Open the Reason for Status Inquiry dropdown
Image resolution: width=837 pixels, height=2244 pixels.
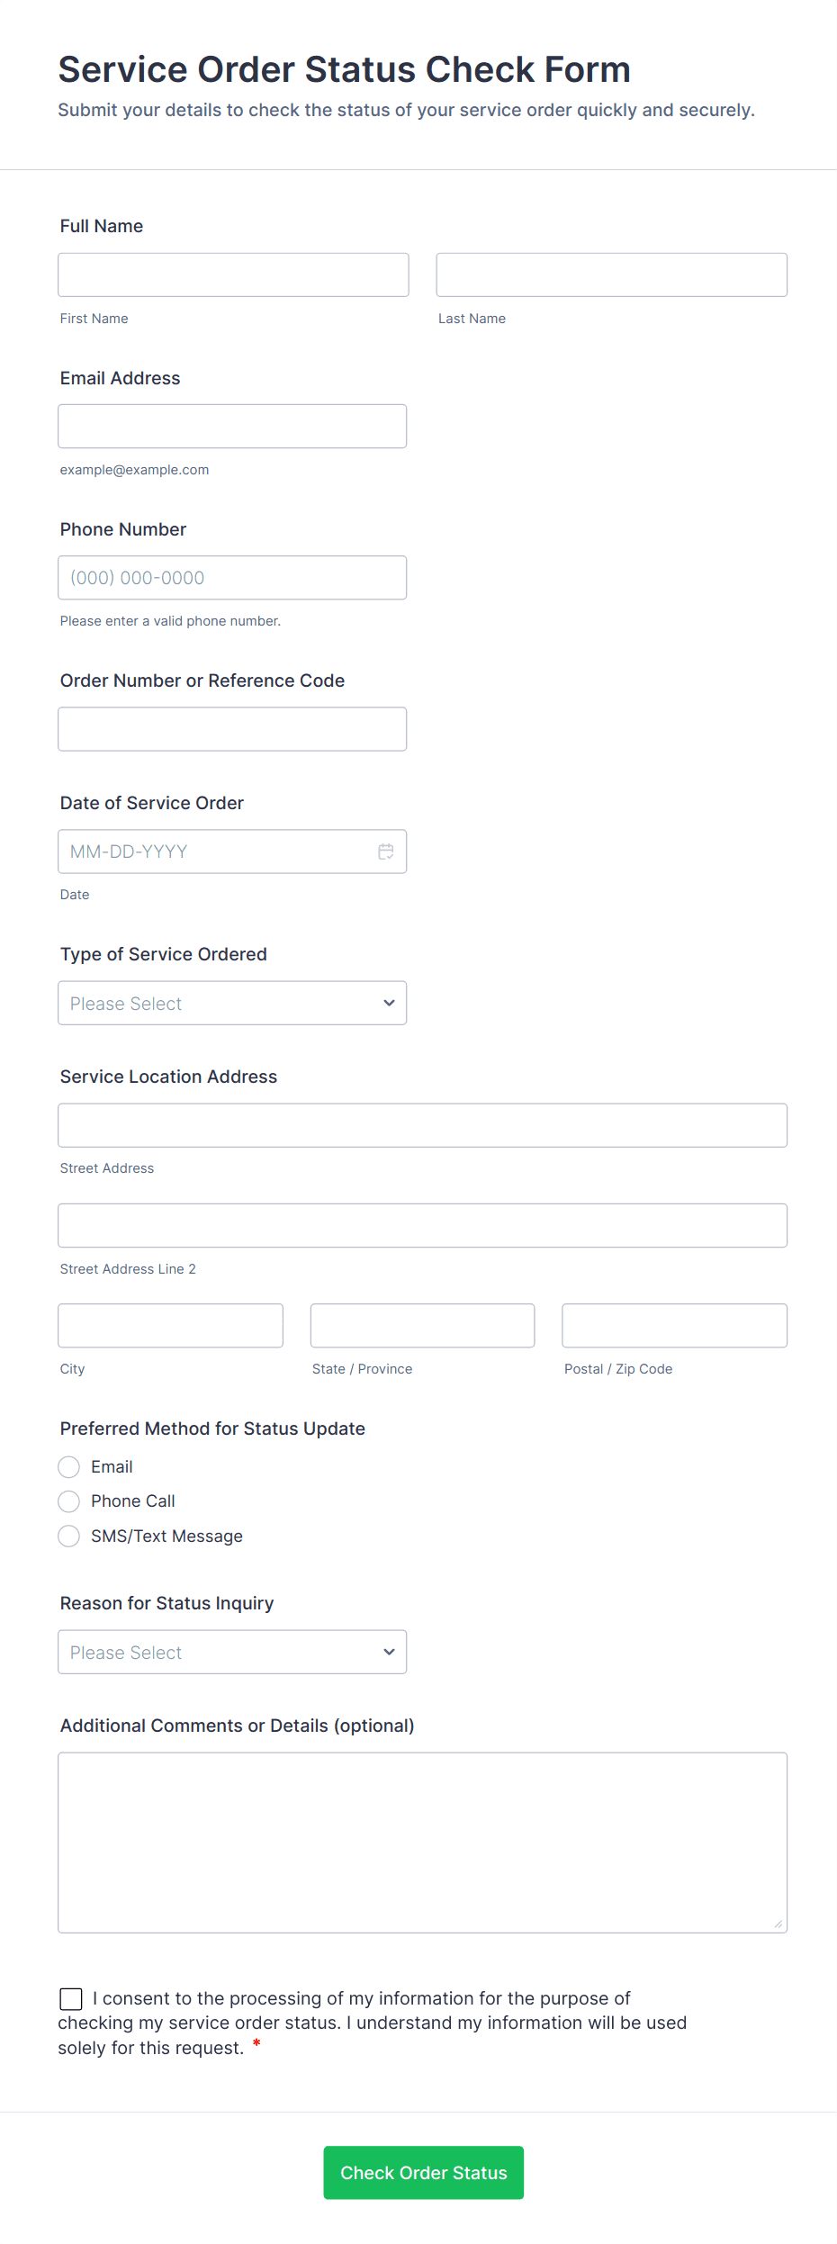coord(232,1652)
